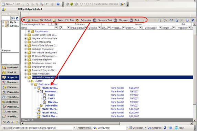Screen dimensions: 197x131
Task: Select Facility Maintenance folder
Action: click(42, 42)
